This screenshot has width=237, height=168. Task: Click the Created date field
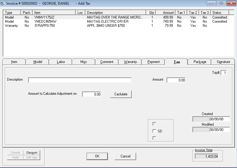(219, 119)
